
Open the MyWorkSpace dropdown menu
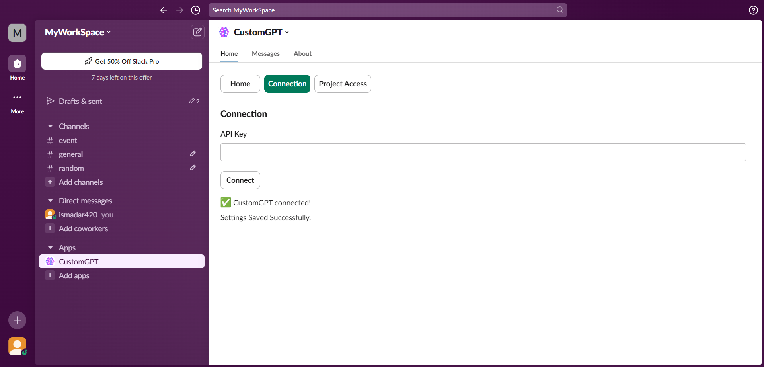click(78, 32)
